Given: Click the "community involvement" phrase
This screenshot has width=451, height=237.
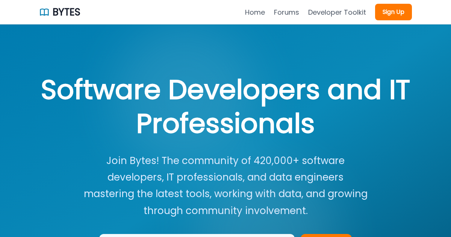Looking at the screenshot, I should 247,211.
